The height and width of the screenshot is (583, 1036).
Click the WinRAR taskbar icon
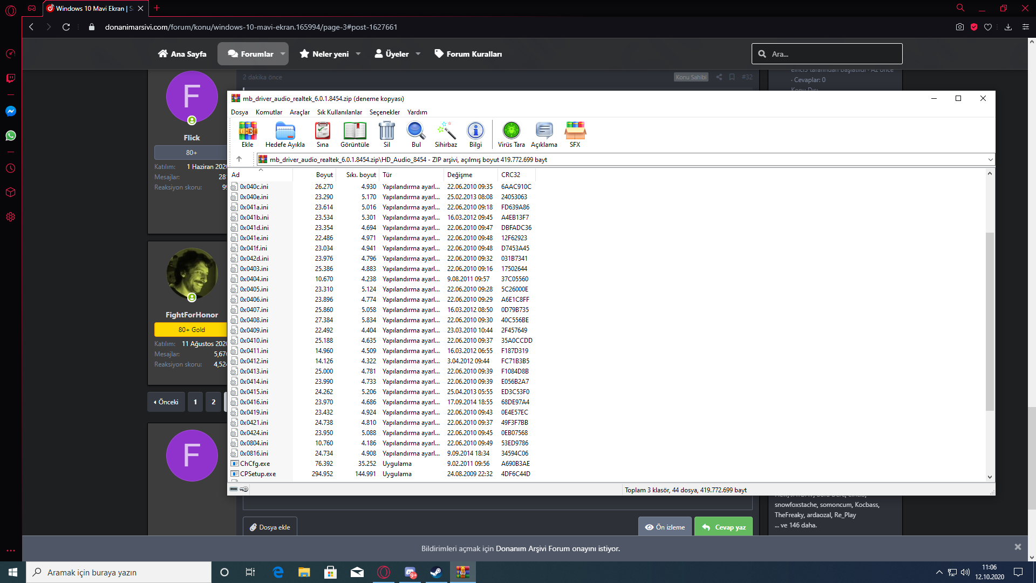tap(462, 572)
